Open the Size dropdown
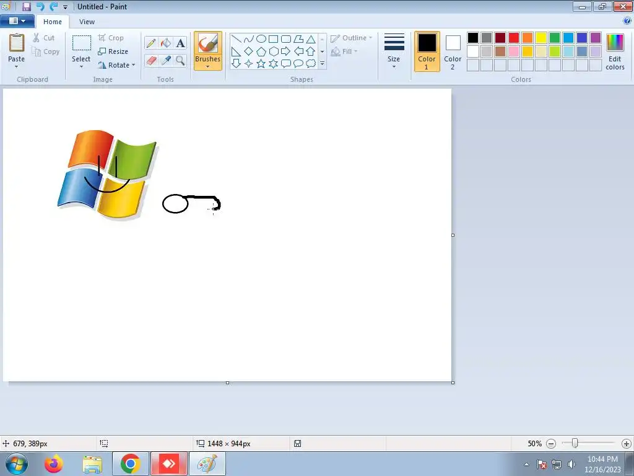Screen dimensions: 634x476 tap(394, 51)
